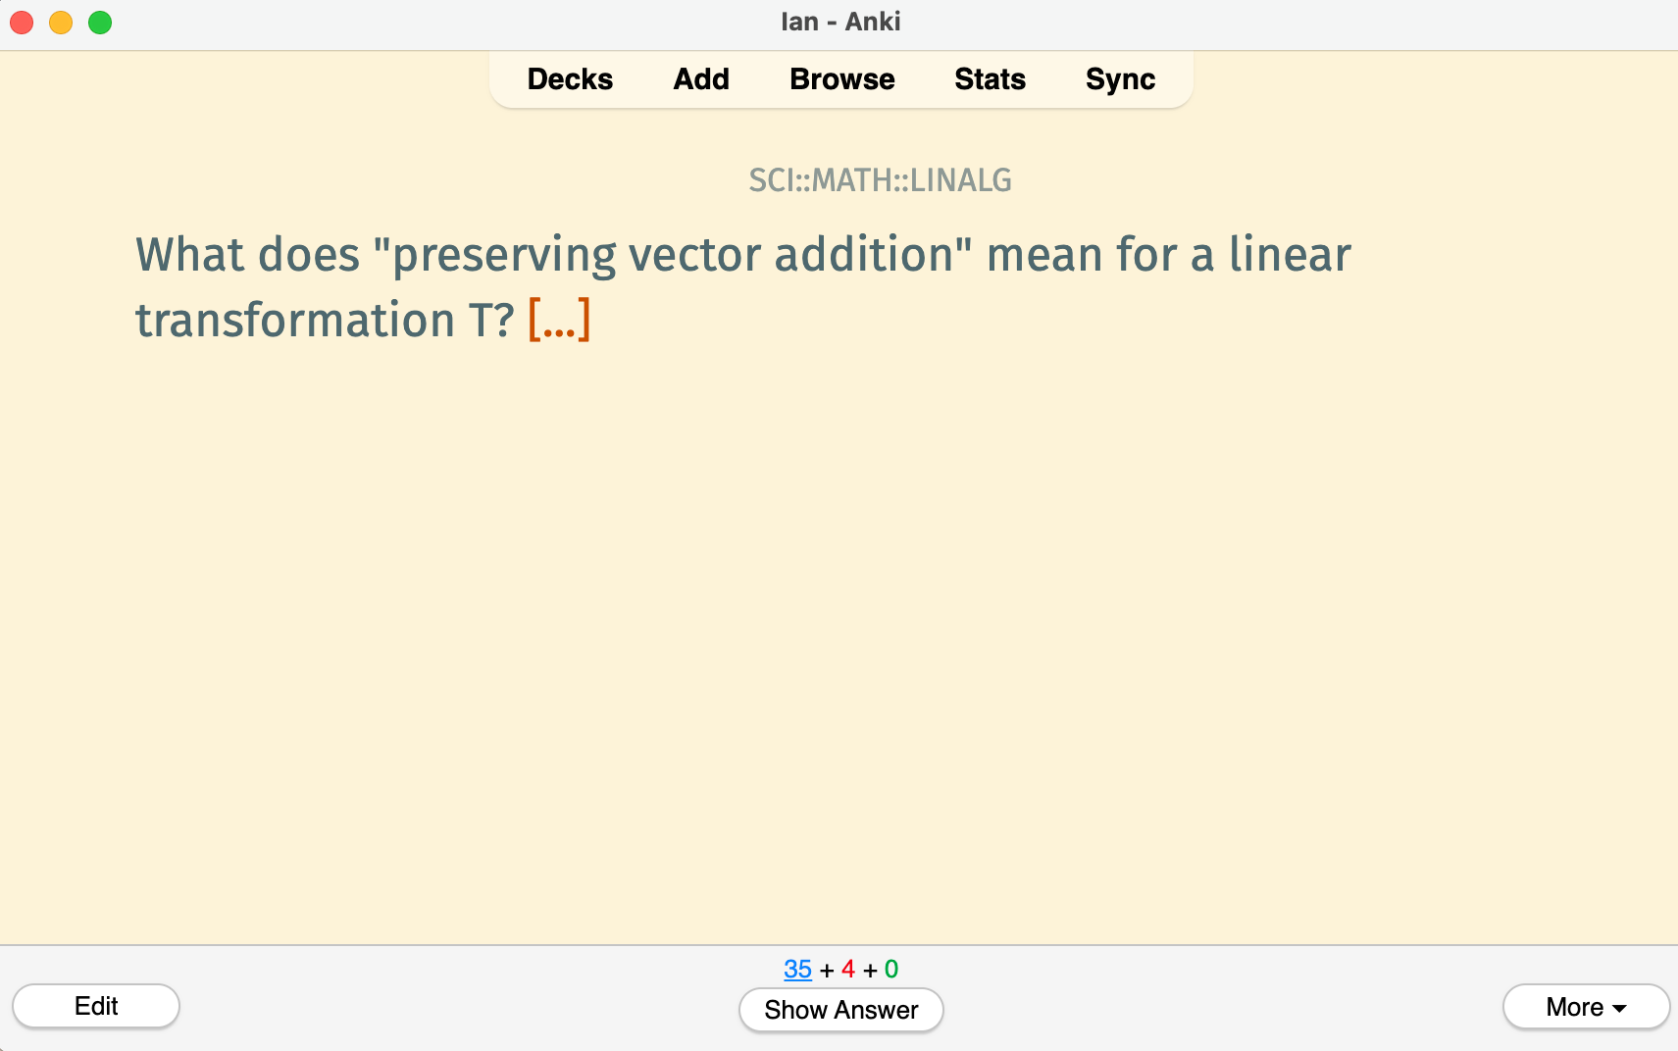
Task: Click the words "transformation T?" in the question
Action: pyautogui.click(x=325, y=320)
